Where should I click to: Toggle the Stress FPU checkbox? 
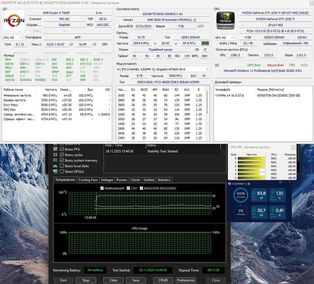(x=62, y=149)
